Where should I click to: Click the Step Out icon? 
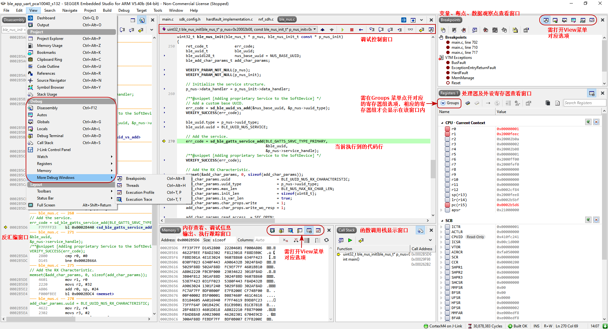pos(390,30)
